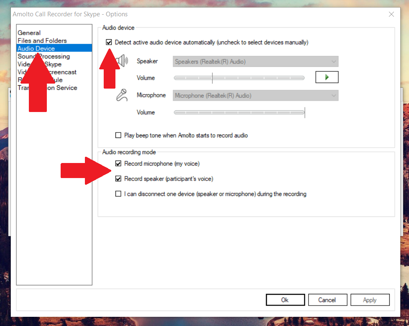
Task: Open the Microphone device dropdown
Action: point(256,96)
